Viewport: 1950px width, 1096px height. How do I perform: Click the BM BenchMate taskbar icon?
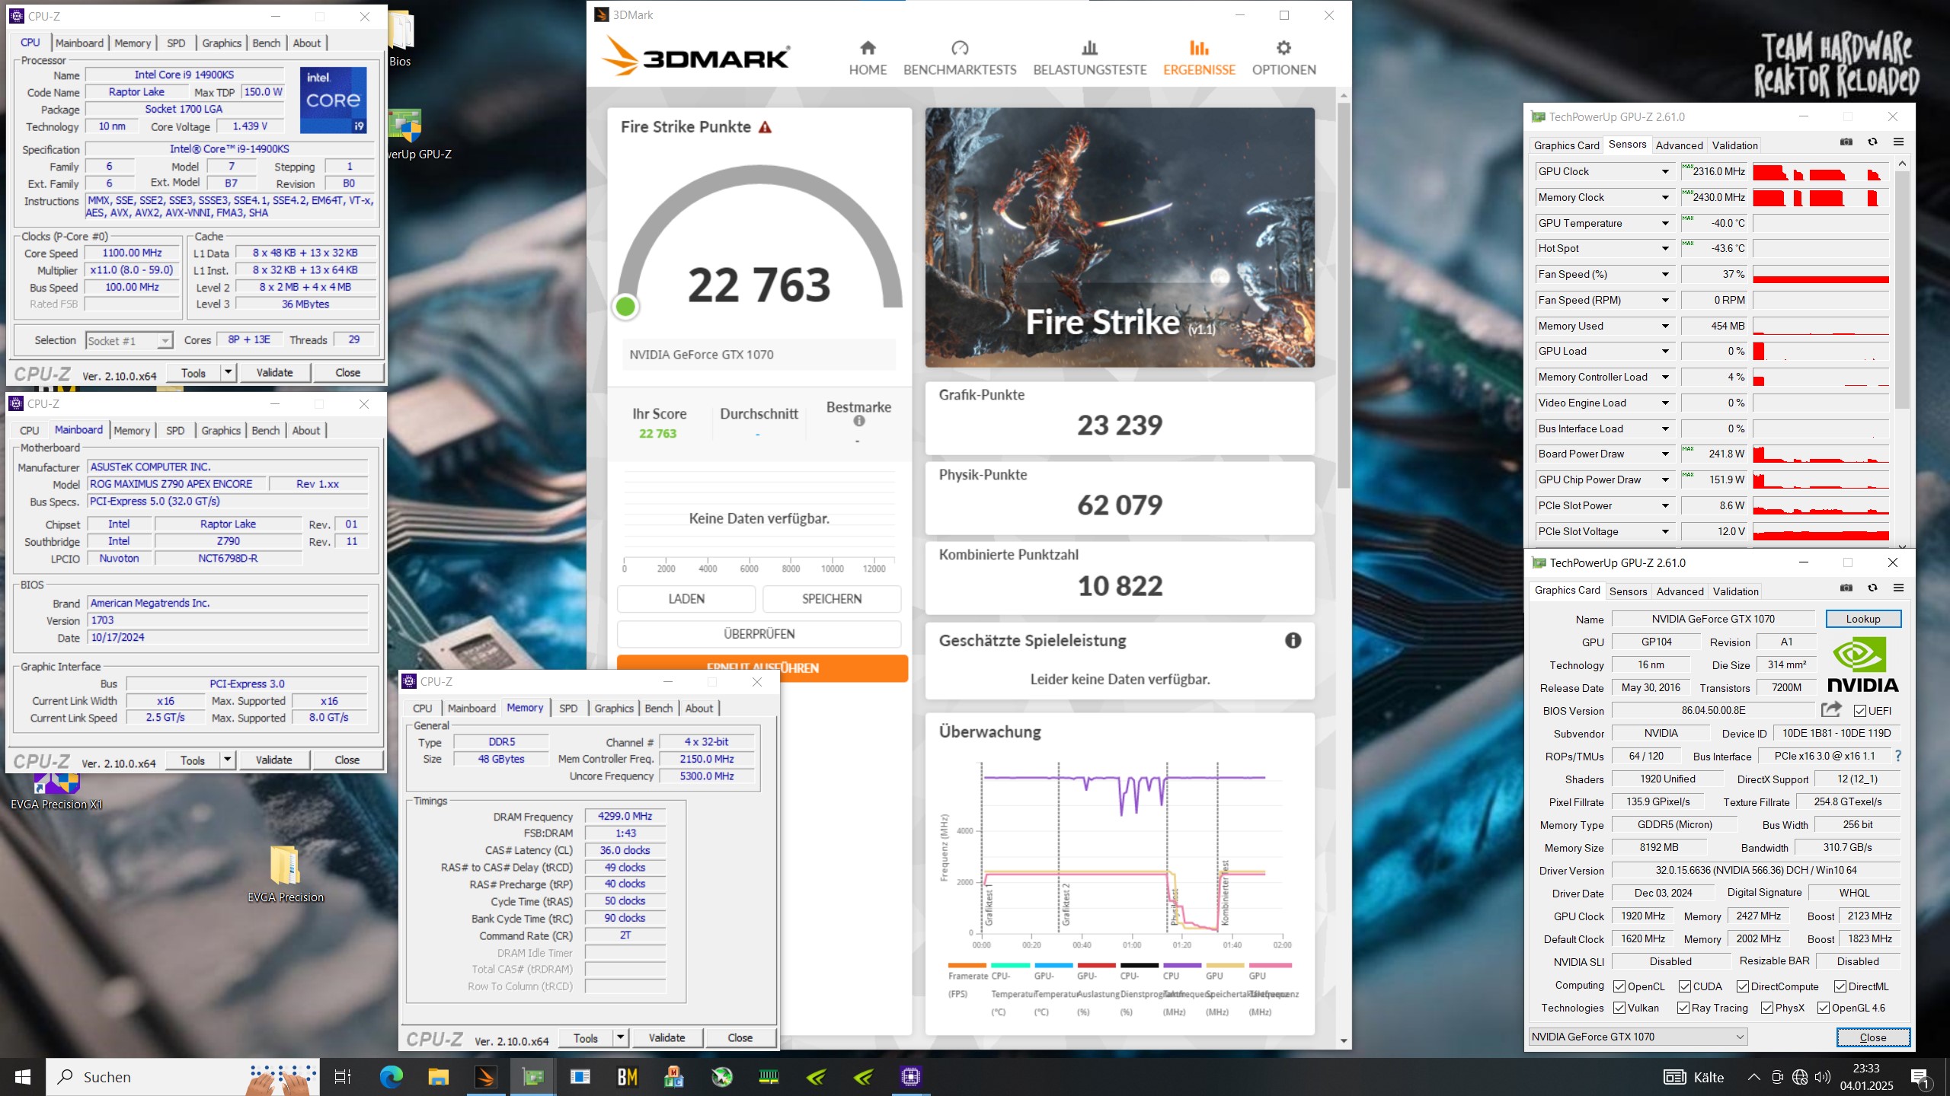627,1076
